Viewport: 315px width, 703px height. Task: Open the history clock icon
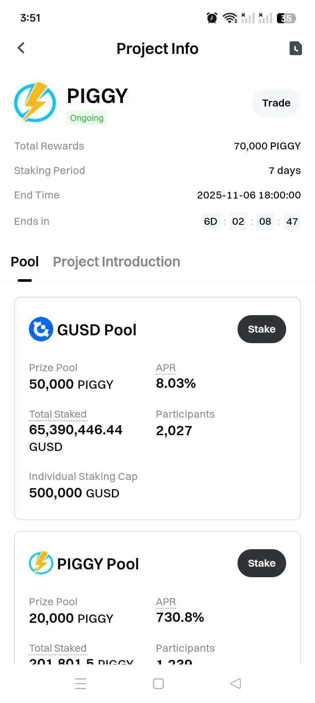[x=296, y=48]
